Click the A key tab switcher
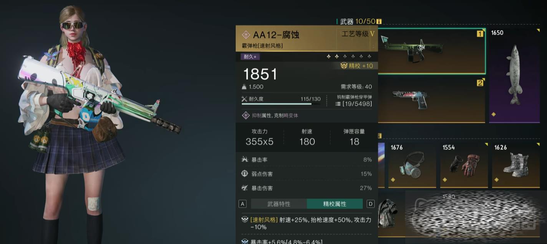547x244 pixels. click(x=242, y=204)
